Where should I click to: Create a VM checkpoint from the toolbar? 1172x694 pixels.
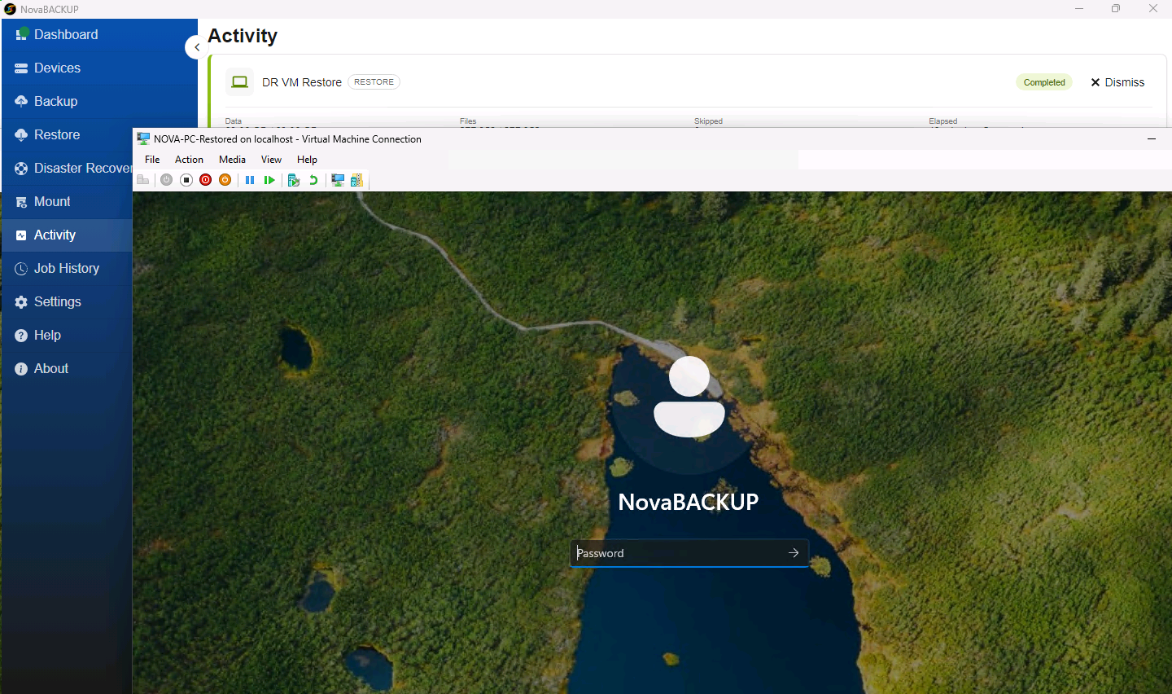(294, 180)
